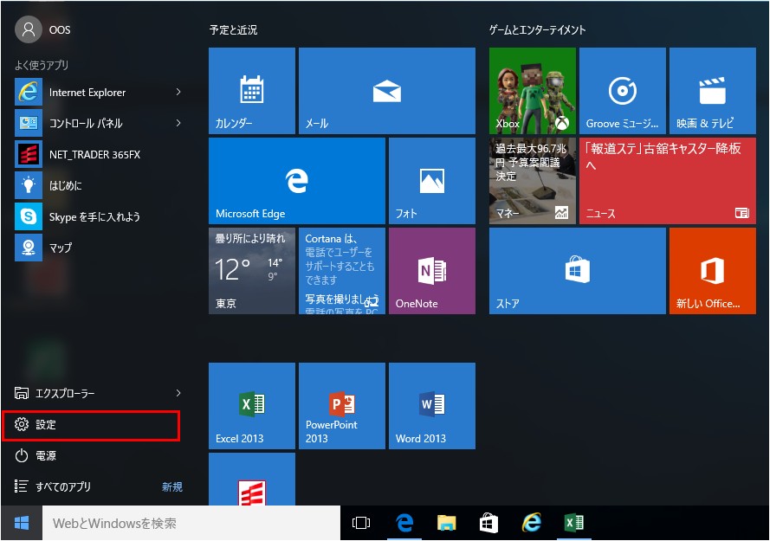Click the Windows Start button
Viewport: 770px width, 541px height.
point(22,524)
